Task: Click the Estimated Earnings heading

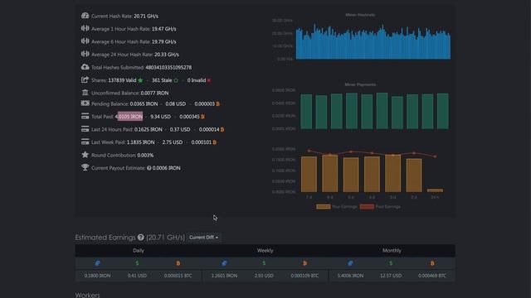Action: 105,238
